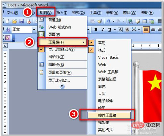Expand the full 视图 menu chevrons
164x136 pixels.
point(62,86)
